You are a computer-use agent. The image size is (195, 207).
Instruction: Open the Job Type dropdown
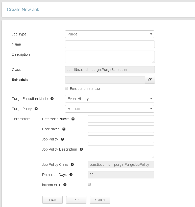(110, 34)
